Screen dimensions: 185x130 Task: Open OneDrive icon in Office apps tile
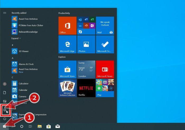click(x=80, y=26)
